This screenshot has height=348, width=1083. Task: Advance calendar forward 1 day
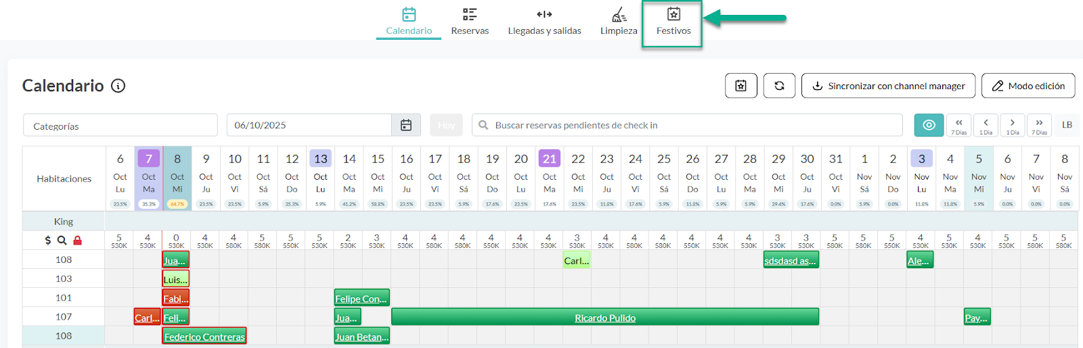click(x=1012, y=125)
